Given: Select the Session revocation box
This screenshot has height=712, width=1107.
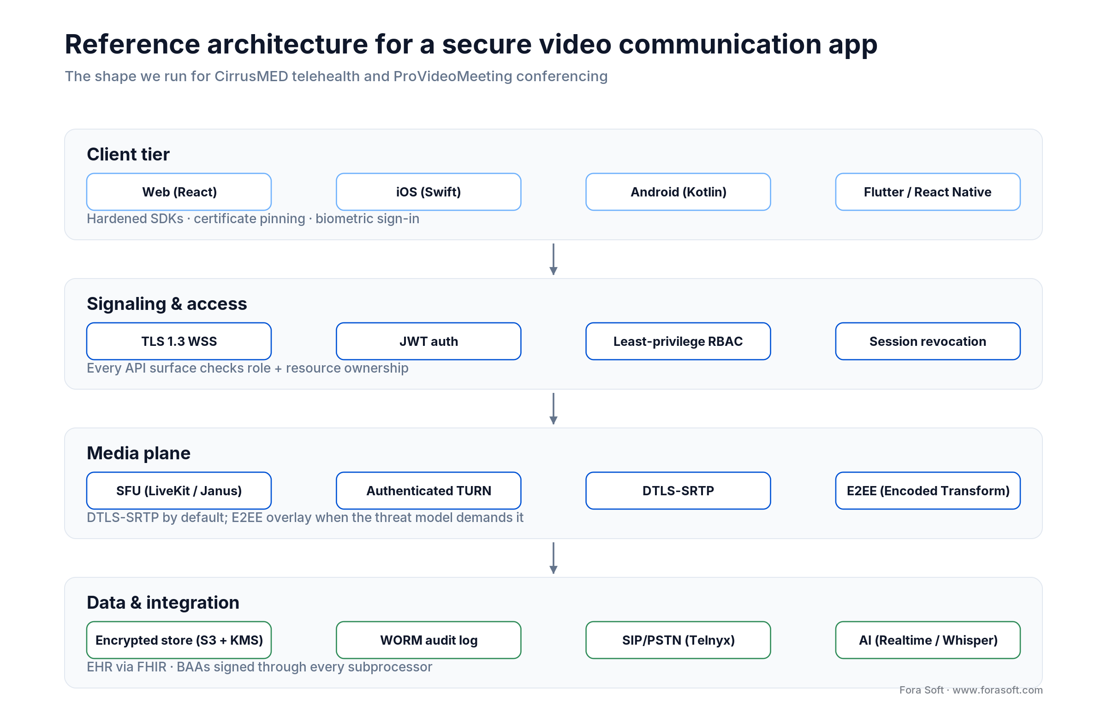Looking at the screenshot, I should 928,341.
